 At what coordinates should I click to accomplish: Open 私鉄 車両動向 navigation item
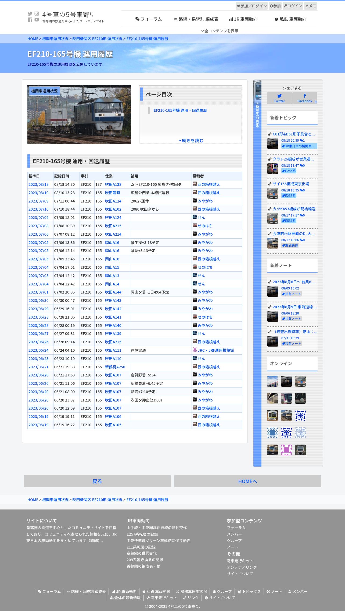(290, 19)
